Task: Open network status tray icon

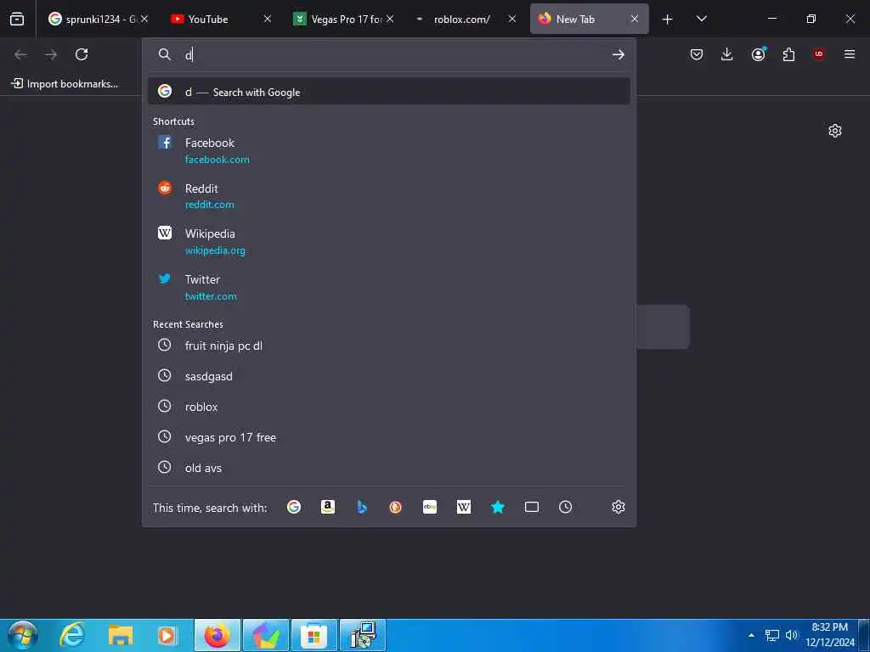Action: coord(771,635)
